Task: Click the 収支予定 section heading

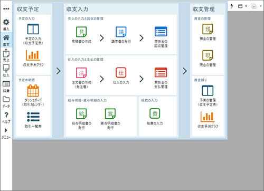Action: pos(28,9)
